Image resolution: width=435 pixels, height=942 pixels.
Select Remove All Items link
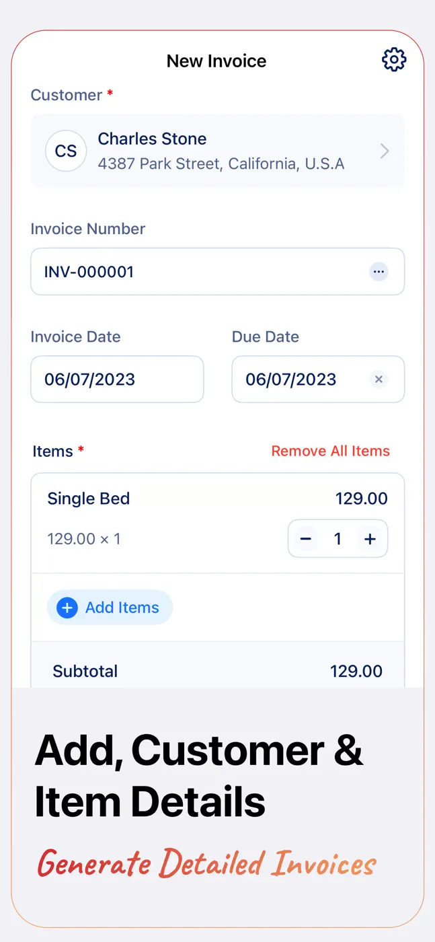click(331, 451)
